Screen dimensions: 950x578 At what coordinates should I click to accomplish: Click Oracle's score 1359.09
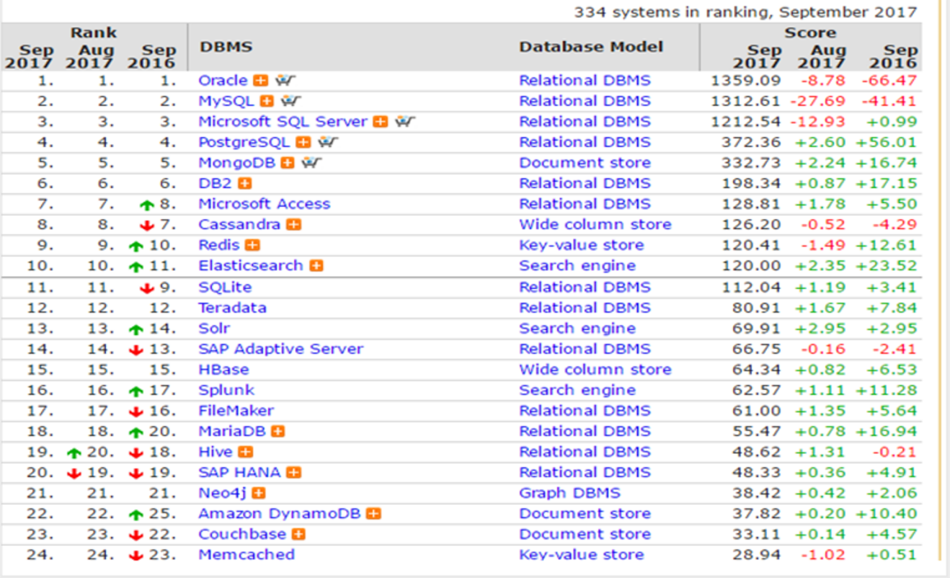pyautogui.click(x=746, y=80)
